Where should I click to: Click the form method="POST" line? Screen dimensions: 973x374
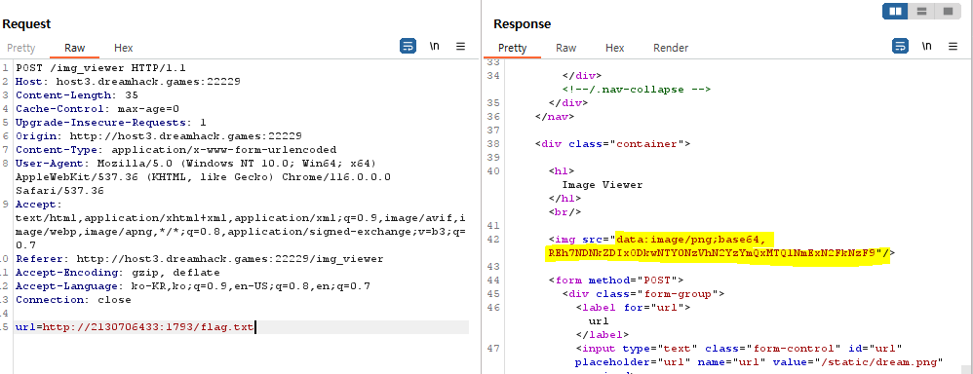pyautogui.click(x=615, y=280)
